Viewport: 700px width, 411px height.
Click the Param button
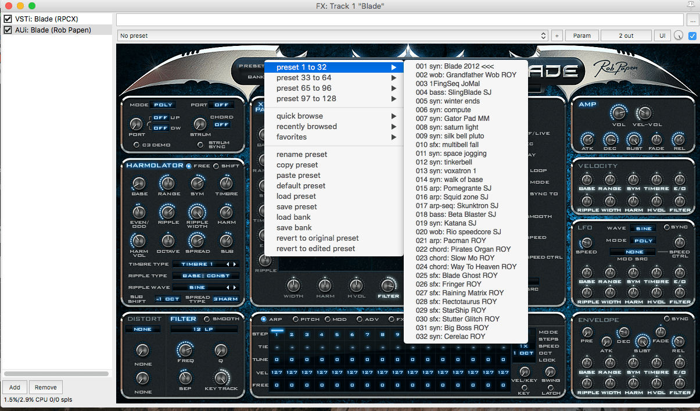582,35
